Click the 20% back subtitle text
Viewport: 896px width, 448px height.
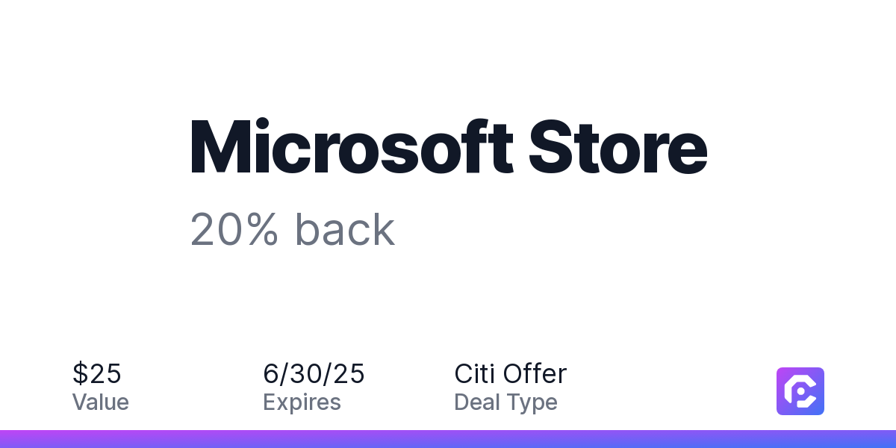(293, 229)
